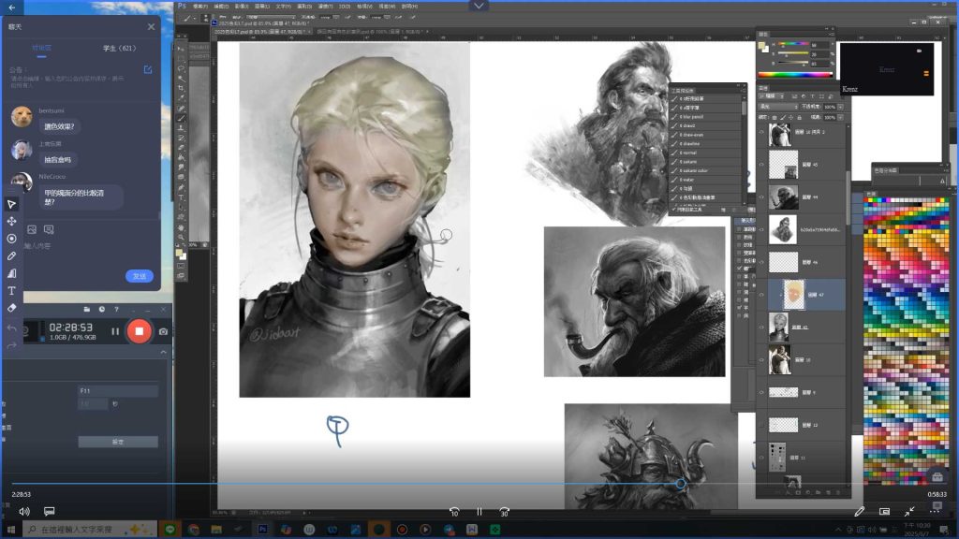Image resolution: width=959 pixels, height=539 pixels.
Task: Click the blue send button in chat
Action: tap(139, 276)
